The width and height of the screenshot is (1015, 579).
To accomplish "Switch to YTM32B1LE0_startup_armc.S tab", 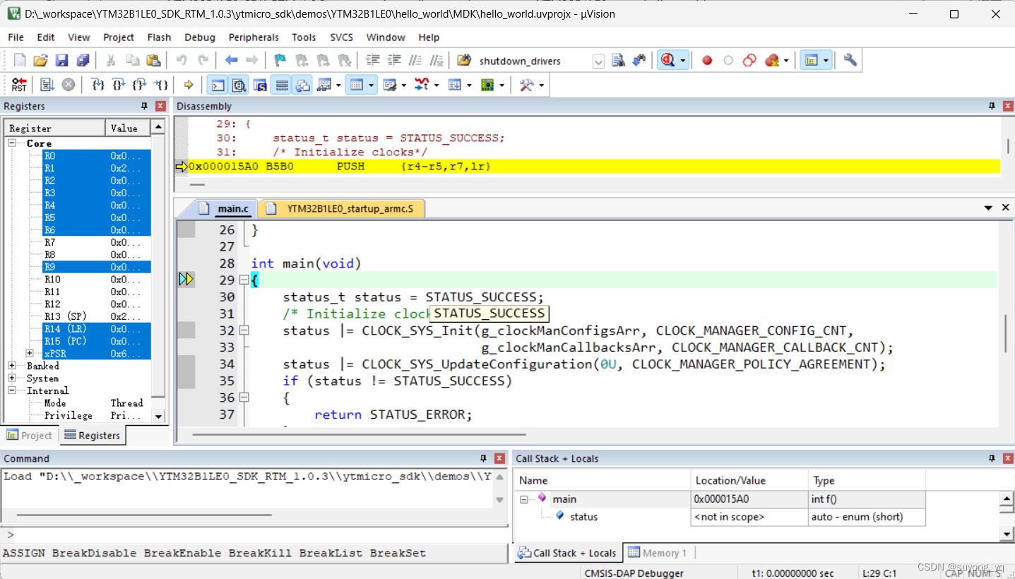I will tap(341, 208).
